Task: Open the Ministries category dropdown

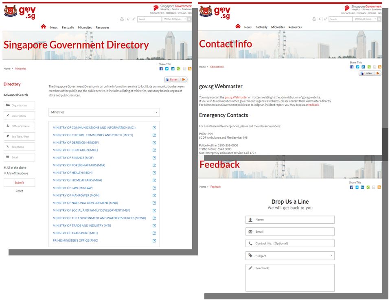Action: (x=104, y=112)
